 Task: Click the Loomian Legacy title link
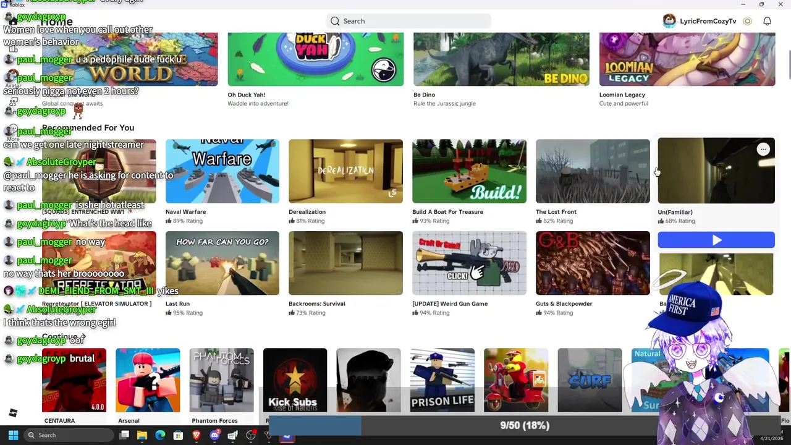point(622,95)
